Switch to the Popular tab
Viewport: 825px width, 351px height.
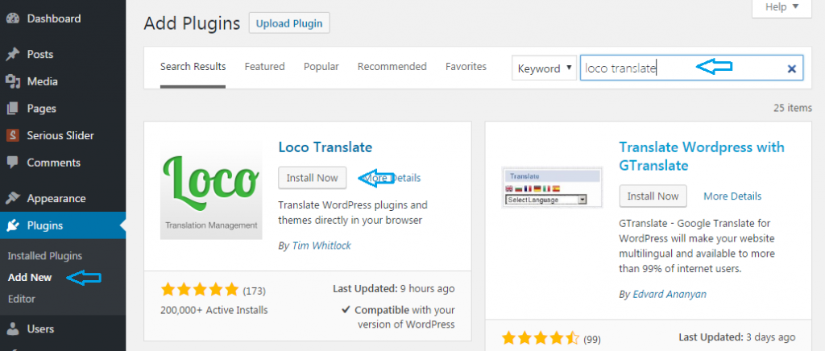(x=321, y=67)
